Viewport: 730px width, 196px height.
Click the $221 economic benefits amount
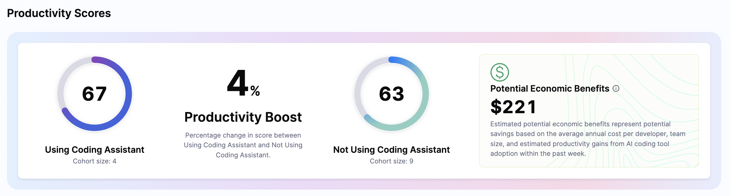pyautogui.click(x=513, y=107)
